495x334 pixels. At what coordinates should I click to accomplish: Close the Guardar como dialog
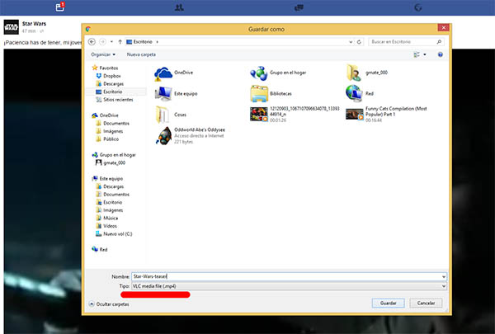click(x=443, y=28)
